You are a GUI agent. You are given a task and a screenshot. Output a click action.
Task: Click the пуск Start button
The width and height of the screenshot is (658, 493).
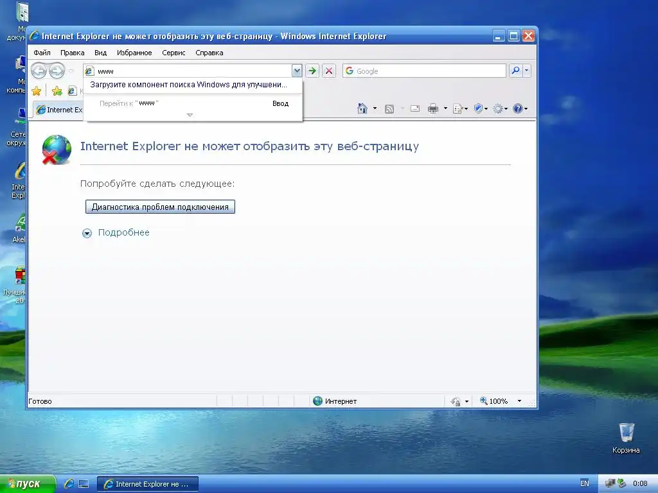[x=27, y=484]
